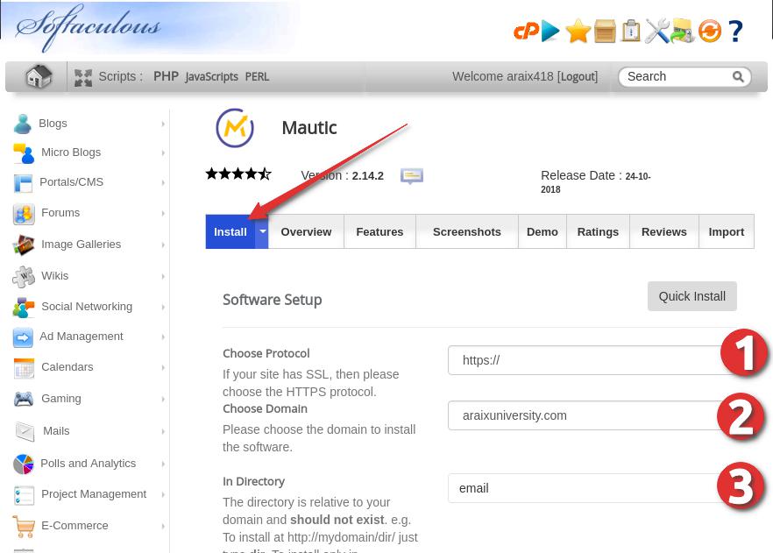773x553 pixels.
Task: Open the Screenshots tab
Action: pyautogui.click(x=467, y=231)
